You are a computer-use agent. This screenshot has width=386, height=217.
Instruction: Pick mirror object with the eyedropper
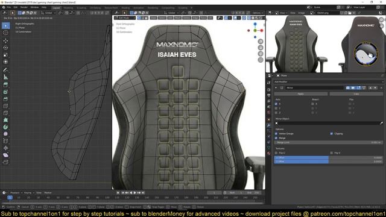[381, 123]
